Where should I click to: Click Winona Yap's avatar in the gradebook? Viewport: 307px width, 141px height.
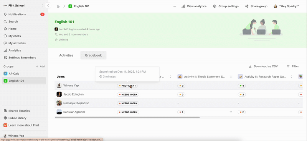click(59, 86)
